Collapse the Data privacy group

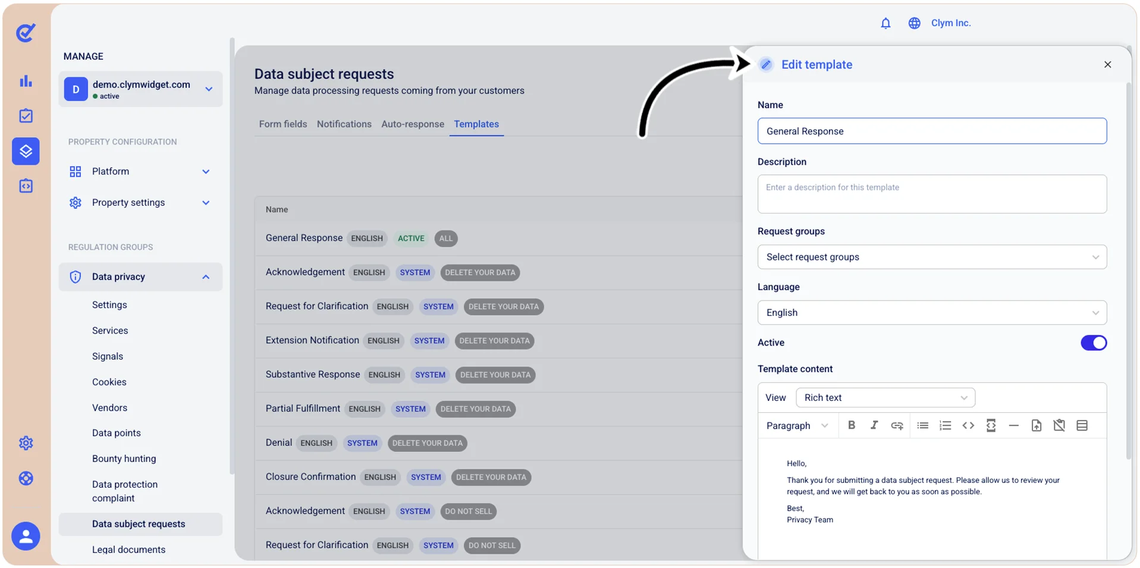point(140,277)
